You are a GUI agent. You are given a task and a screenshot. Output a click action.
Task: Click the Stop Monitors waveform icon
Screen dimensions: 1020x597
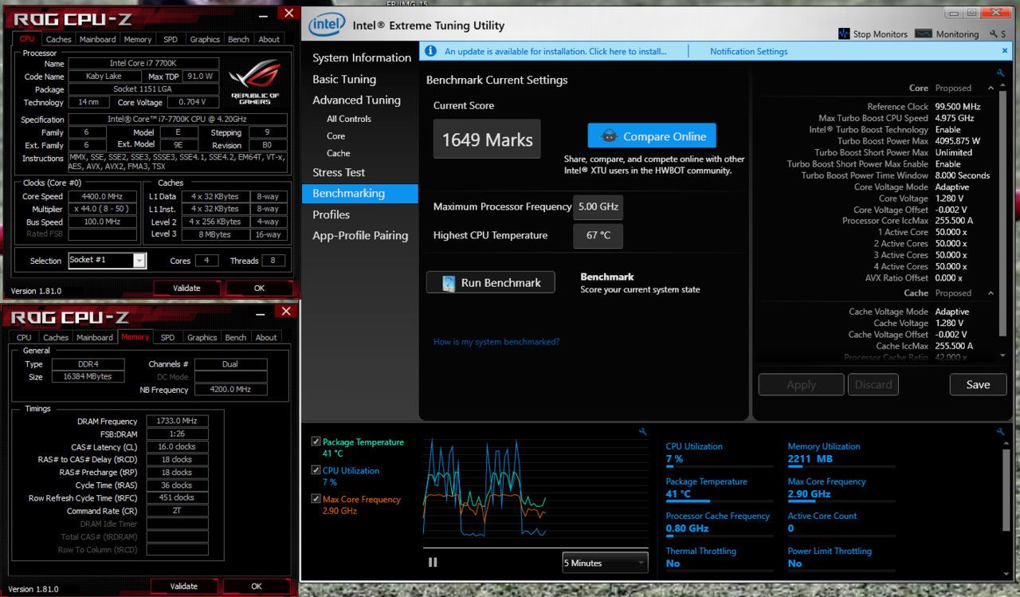(x=844, y=34)
